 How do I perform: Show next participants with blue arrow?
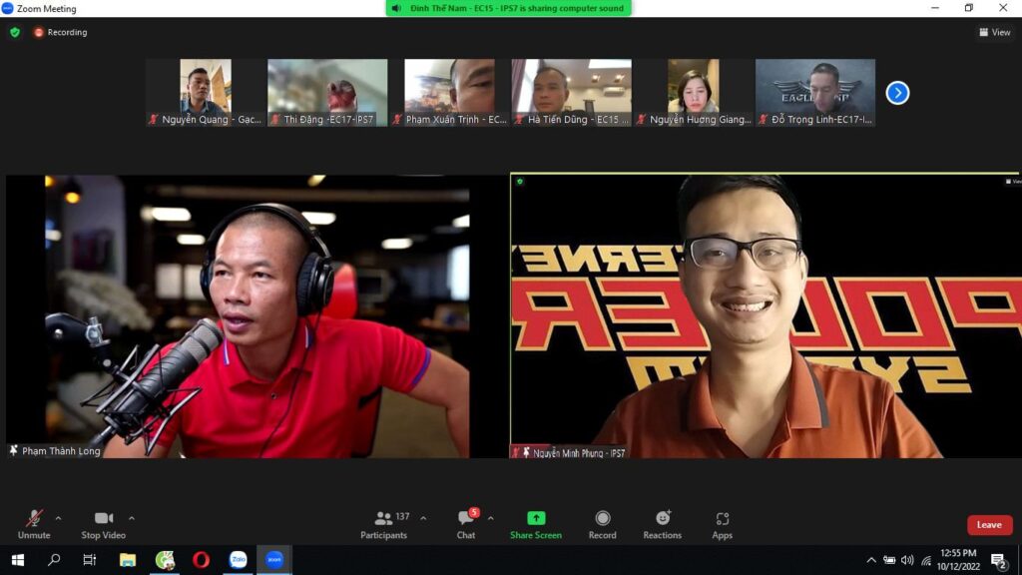(897, 93)
